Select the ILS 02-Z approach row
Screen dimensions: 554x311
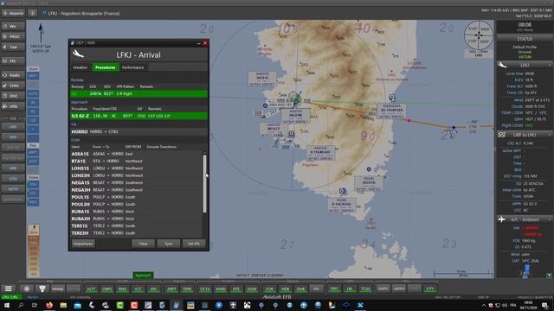click(x=138, y=116)
